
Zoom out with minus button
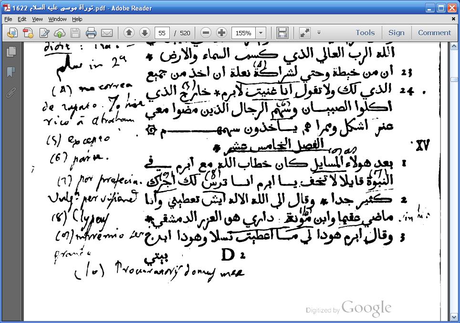coord(206,33)
